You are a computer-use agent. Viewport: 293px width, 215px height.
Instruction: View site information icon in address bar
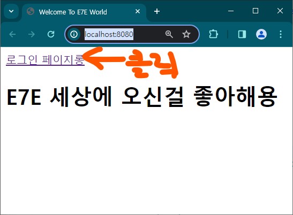click(x=74, y=34)
